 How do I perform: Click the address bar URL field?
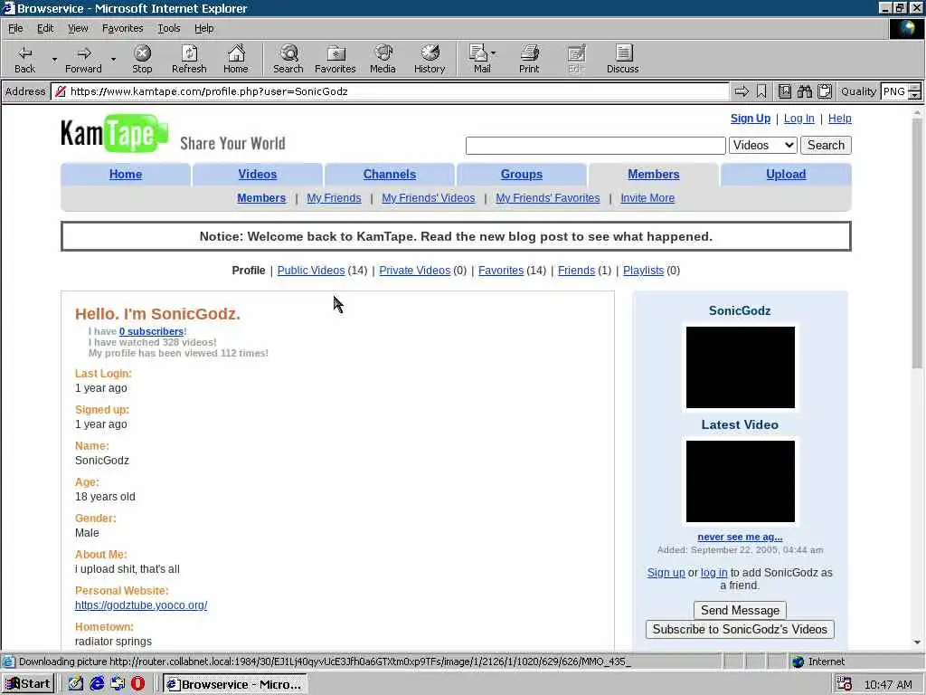point(390,91)
